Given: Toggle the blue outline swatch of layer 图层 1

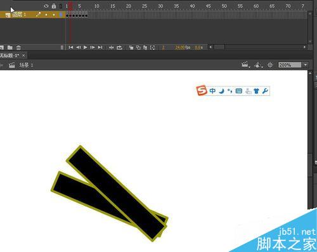Looking at the screenshot, I should pyautogui.click(x=61, y=15).
